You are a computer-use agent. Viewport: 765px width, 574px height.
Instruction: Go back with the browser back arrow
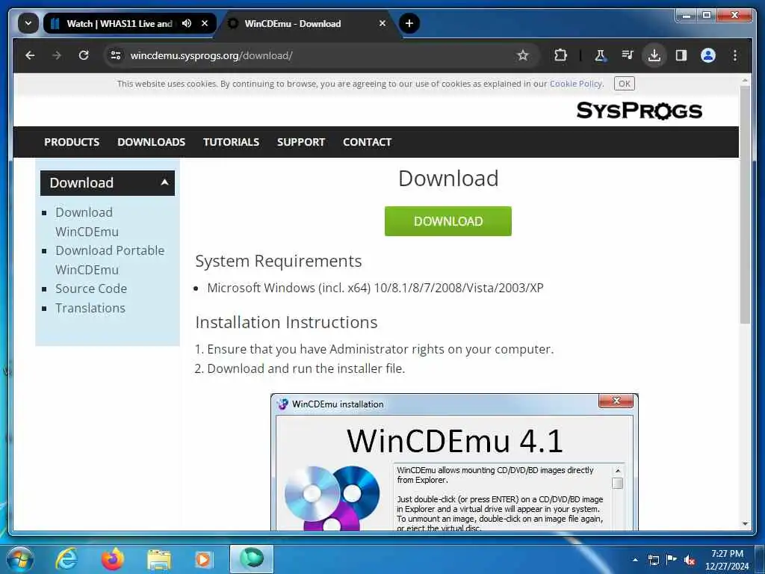30,55
